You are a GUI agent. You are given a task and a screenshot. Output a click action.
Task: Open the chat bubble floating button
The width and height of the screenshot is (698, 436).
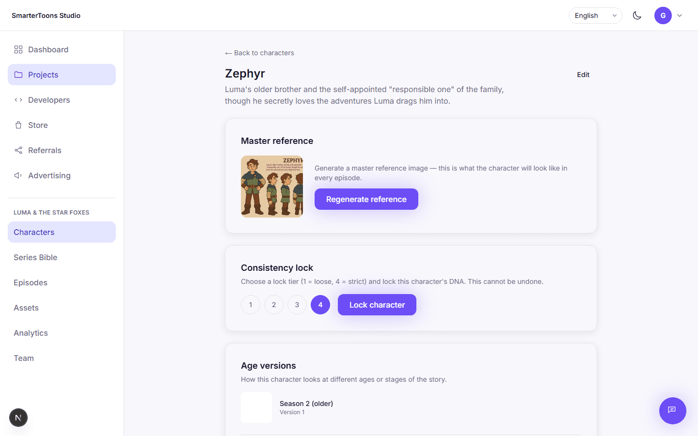tap(672, 410)
